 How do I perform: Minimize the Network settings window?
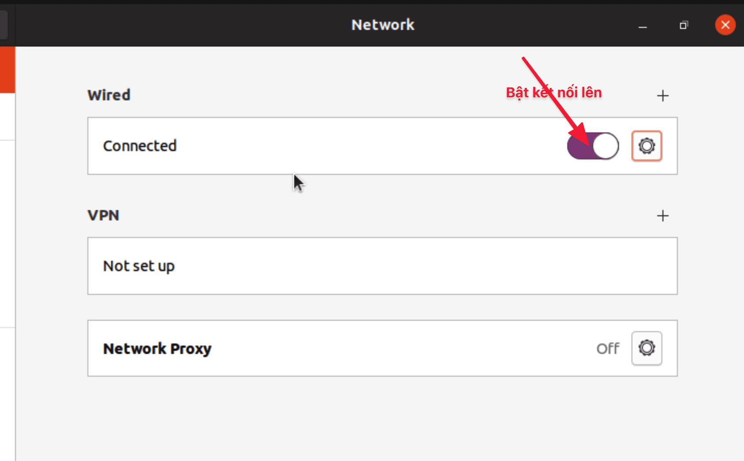tap(643, 25)
